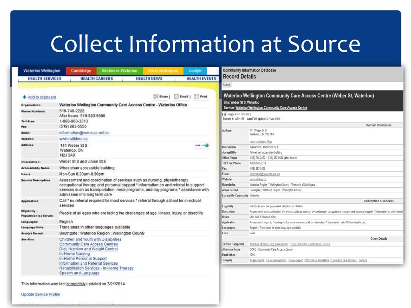
Task: Click the Print link text
Action: coord(203,97)
